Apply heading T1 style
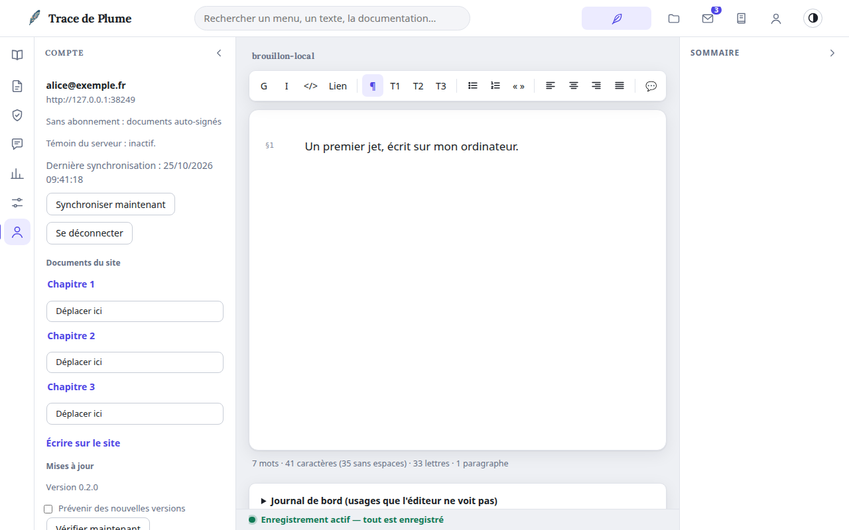The height and width of the screenshot is (530, 849). [x=395, y=85]
